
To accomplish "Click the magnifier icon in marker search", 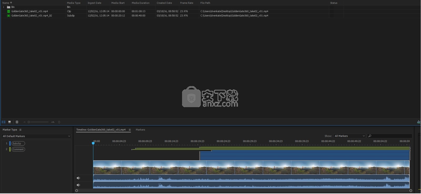I will (370, 136).
